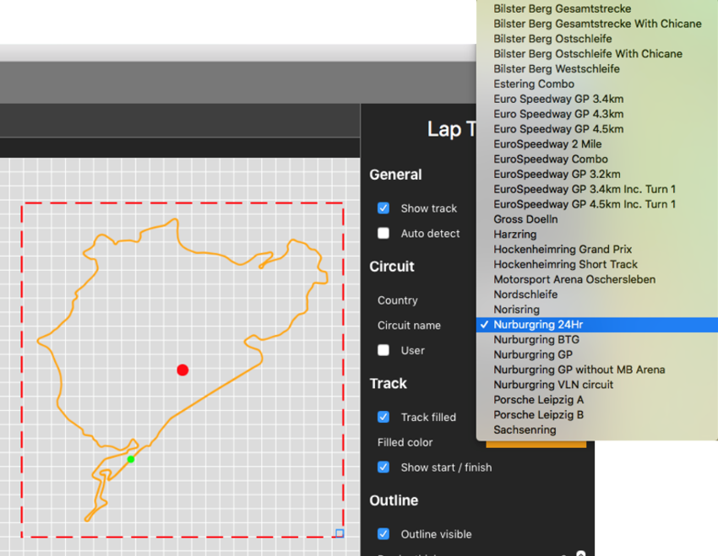Pick Nurburgring GP without MB Arena
This screenshot has width=718, height=556.
point(597,370)
